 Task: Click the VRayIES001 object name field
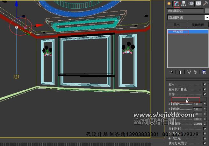[185, 10]
